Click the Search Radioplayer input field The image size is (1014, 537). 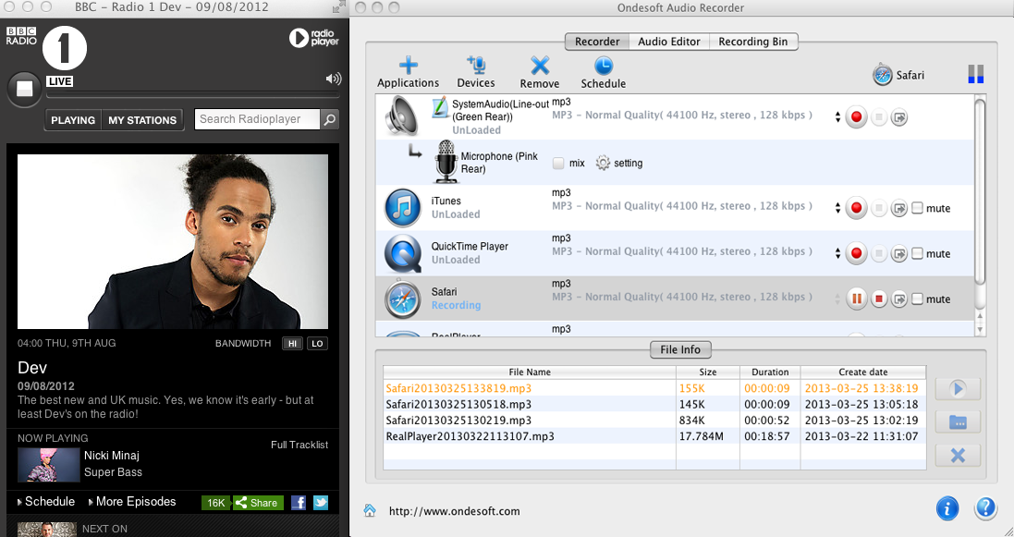coord(257,119)
